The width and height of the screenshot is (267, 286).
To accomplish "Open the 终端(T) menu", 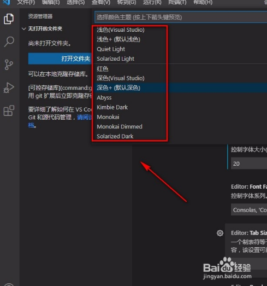I will [177, 2].
